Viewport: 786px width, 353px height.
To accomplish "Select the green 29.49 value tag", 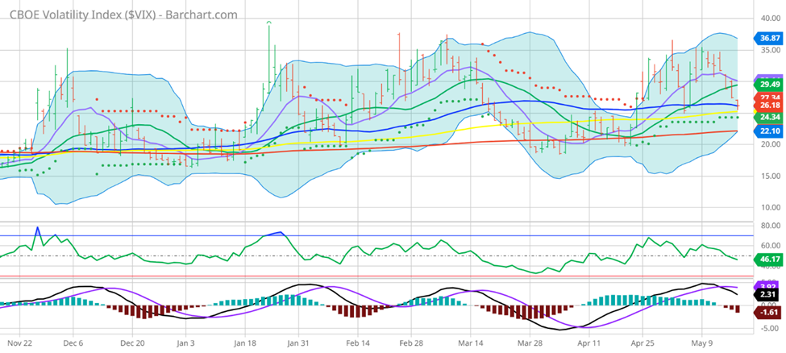I will pos(767,85).
